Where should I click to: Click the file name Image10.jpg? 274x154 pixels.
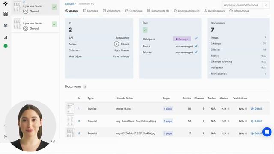coord(123,109)
